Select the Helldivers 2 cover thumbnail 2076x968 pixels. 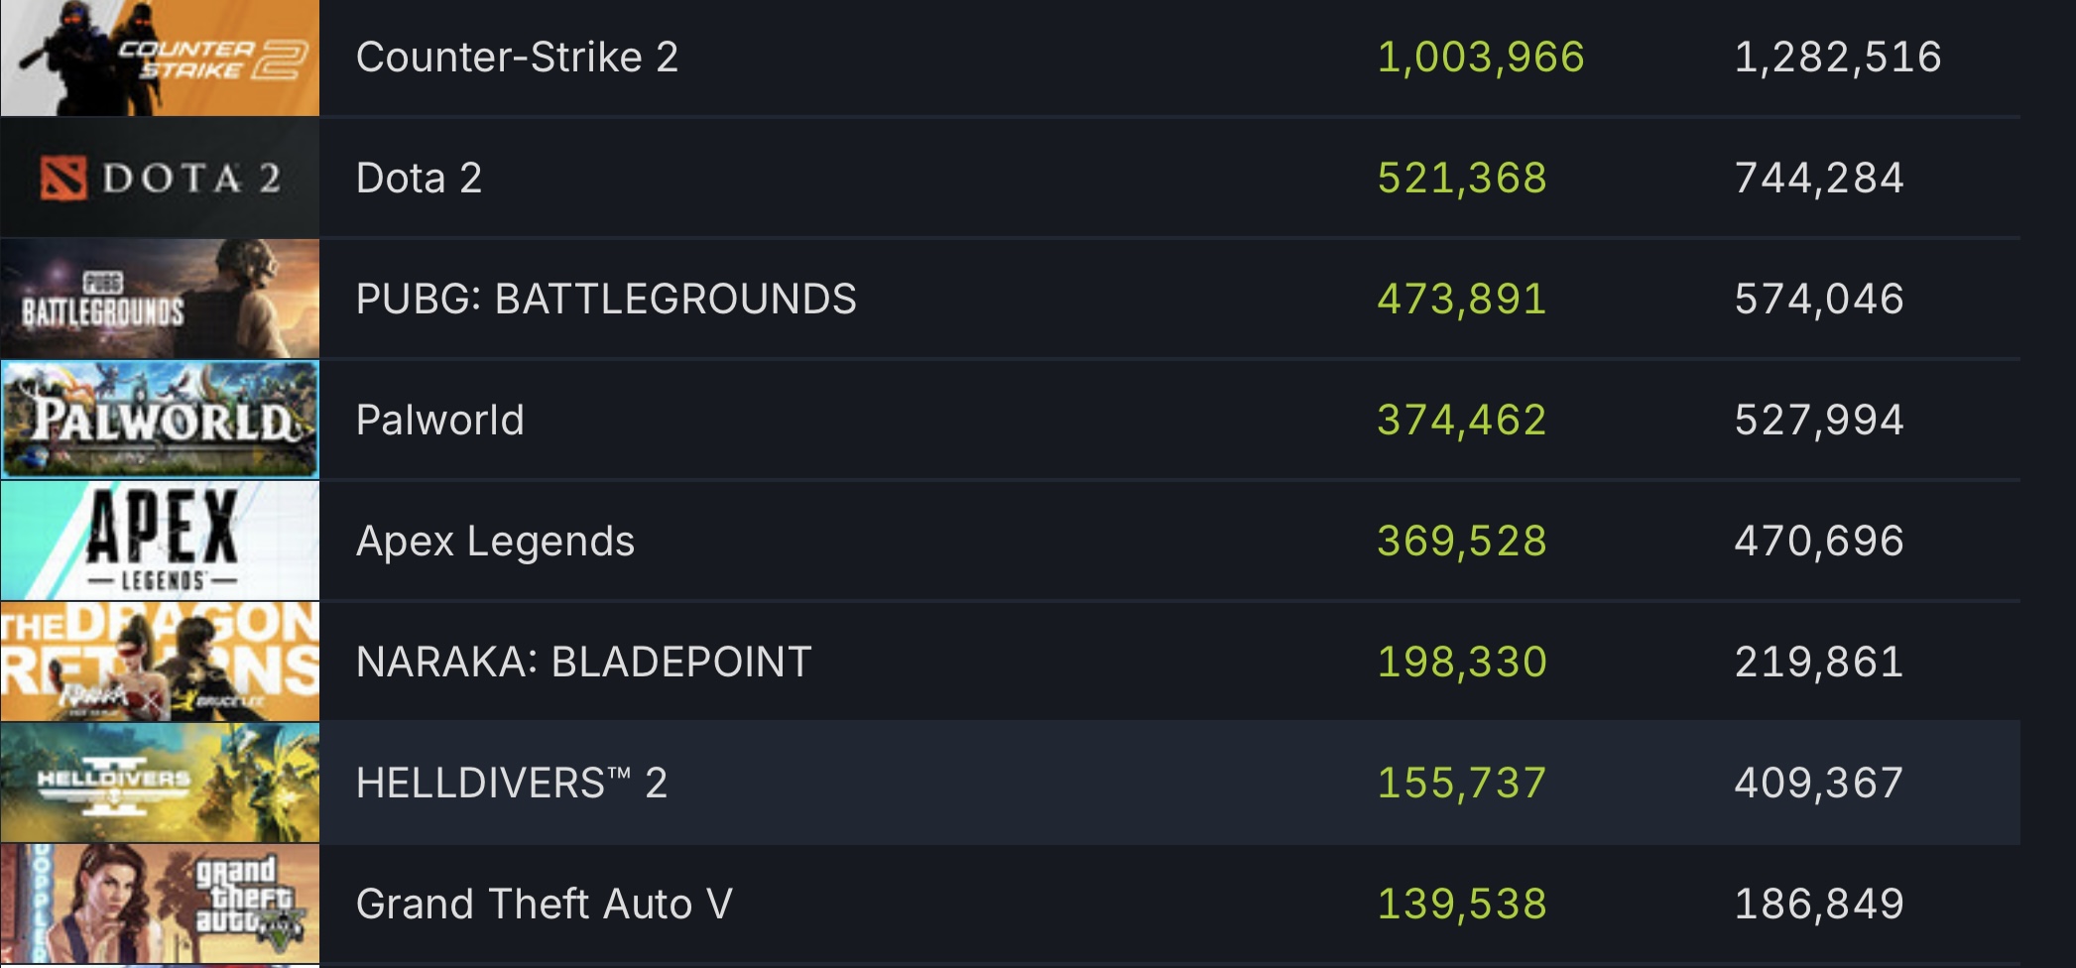[x=160, y=783]
